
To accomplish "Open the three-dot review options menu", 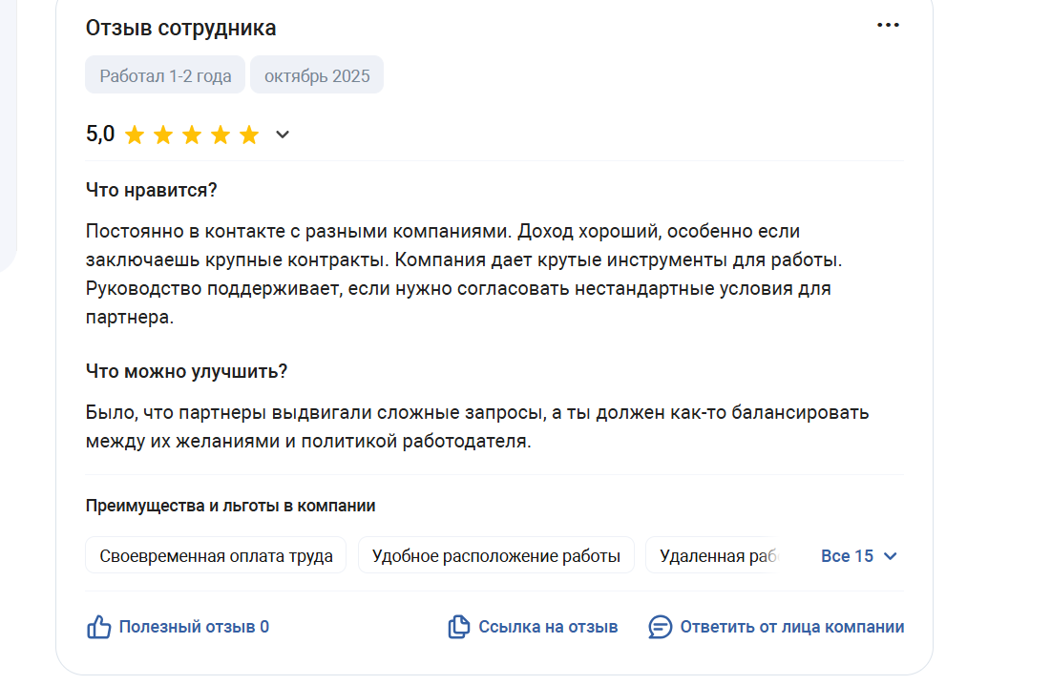I will pos(888,26).
